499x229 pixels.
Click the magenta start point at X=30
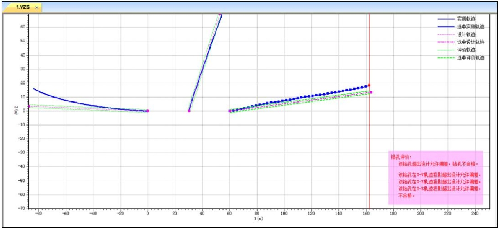[189, 111]
